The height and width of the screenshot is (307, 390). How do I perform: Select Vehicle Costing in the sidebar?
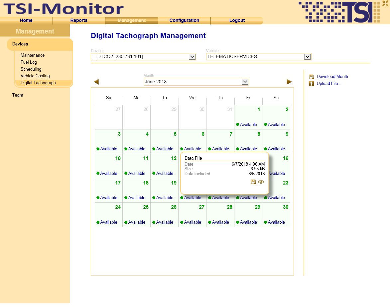[x=35, y=76]
